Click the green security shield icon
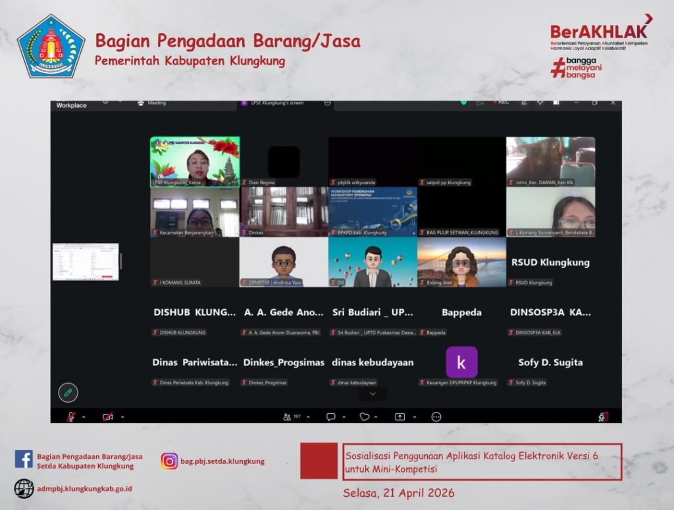Image resolution: width=674 pixels, height=510 pixels. pyautogui.click(x=463, y=103)
